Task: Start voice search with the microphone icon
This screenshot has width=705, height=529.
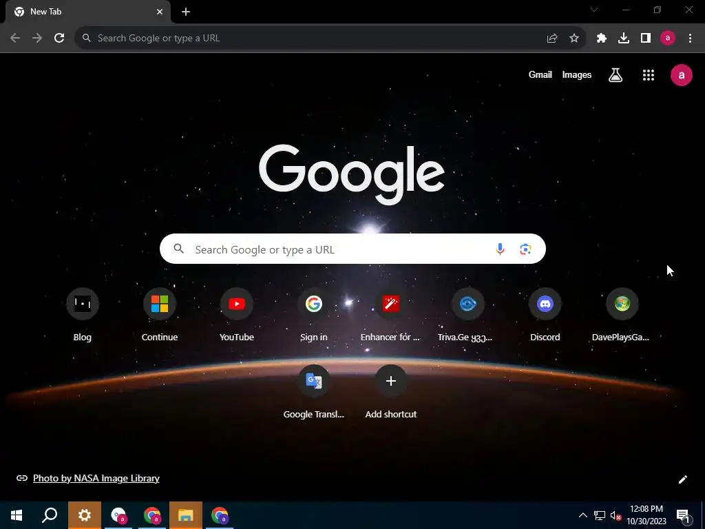Action: (500, 249)
